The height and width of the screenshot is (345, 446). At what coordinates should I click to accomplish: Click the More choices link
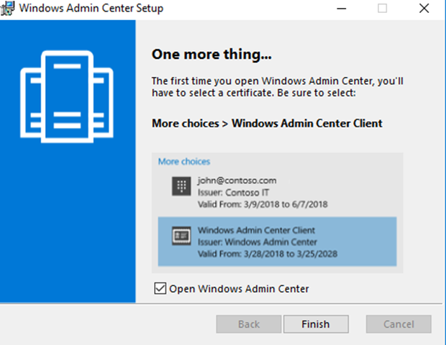pos(184,162)
